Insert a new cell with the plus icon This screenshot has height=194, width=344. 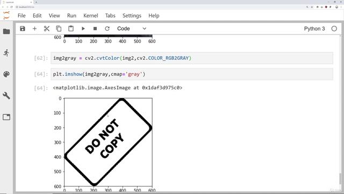34,29
